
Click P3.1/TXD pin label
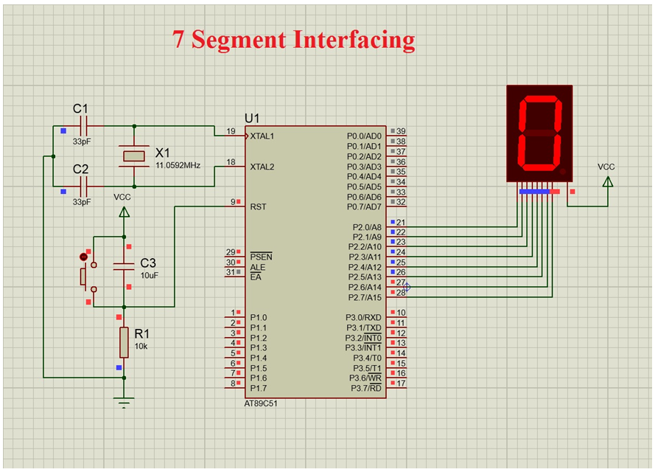(x=364, y=327)
